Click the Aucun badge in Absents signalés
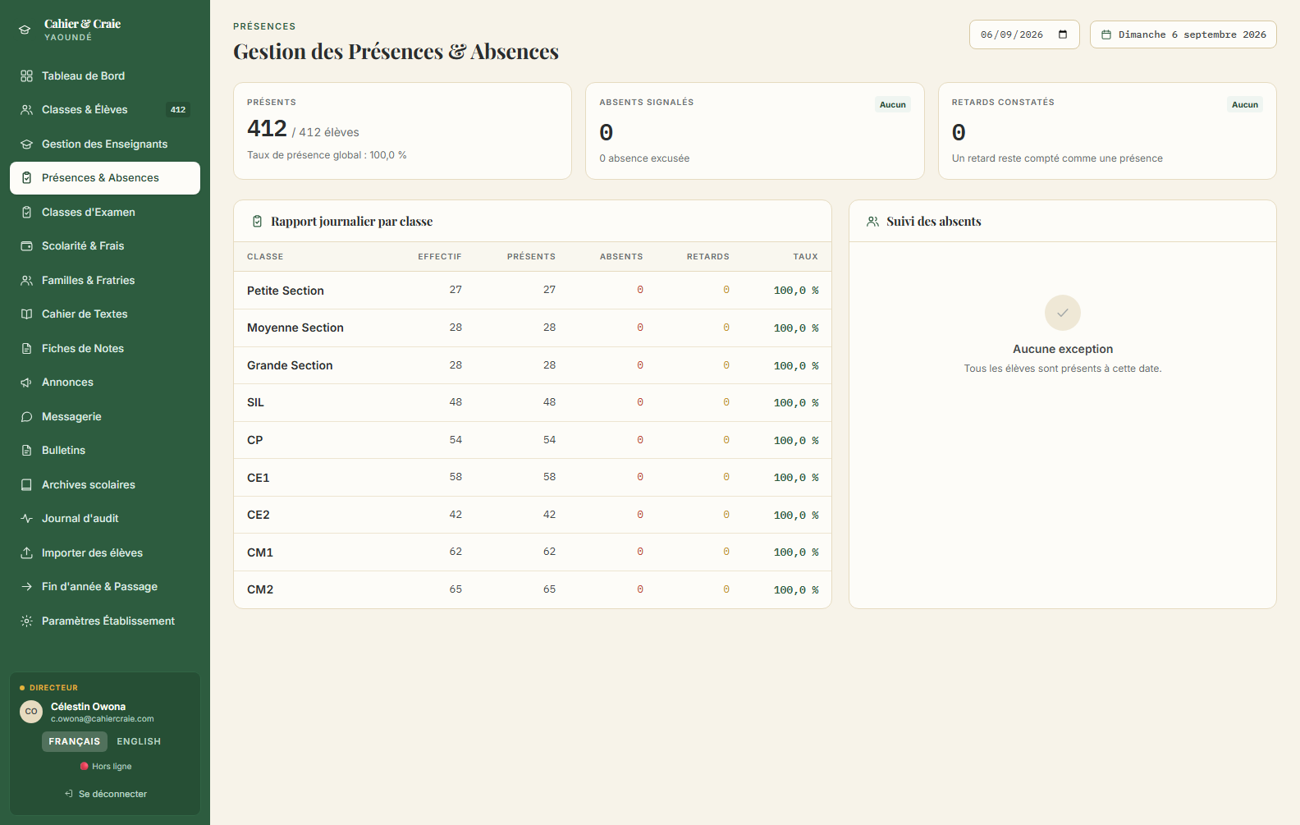1300x825 pixels. click(x=893, y=105)
